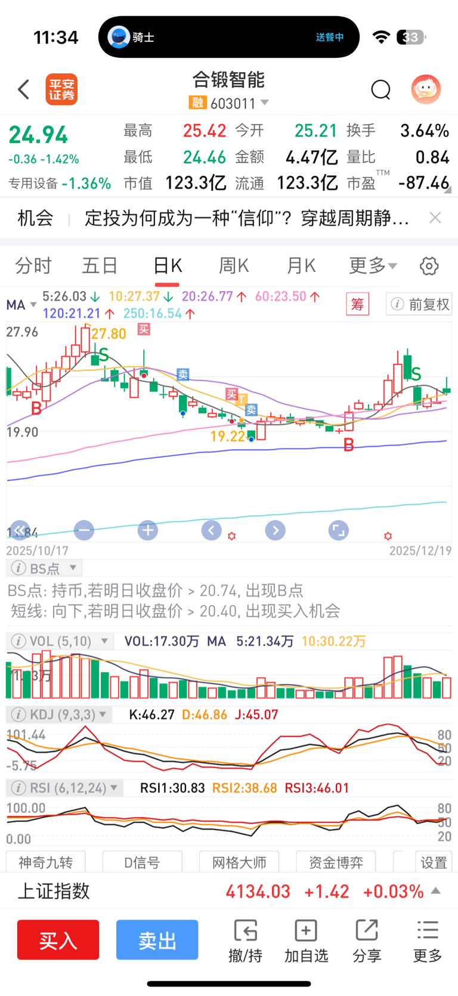Open BS点 info icon
The height and width of the screenshot is (996, 458).
[18, 568]
